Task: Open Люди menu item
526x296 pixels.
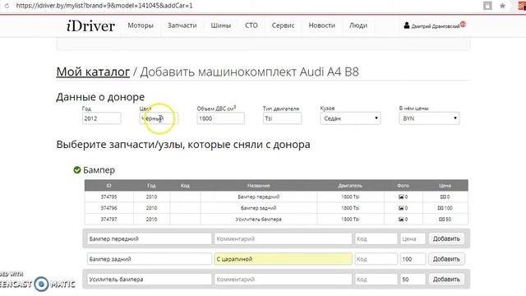Action: click(x=358, y=25)
